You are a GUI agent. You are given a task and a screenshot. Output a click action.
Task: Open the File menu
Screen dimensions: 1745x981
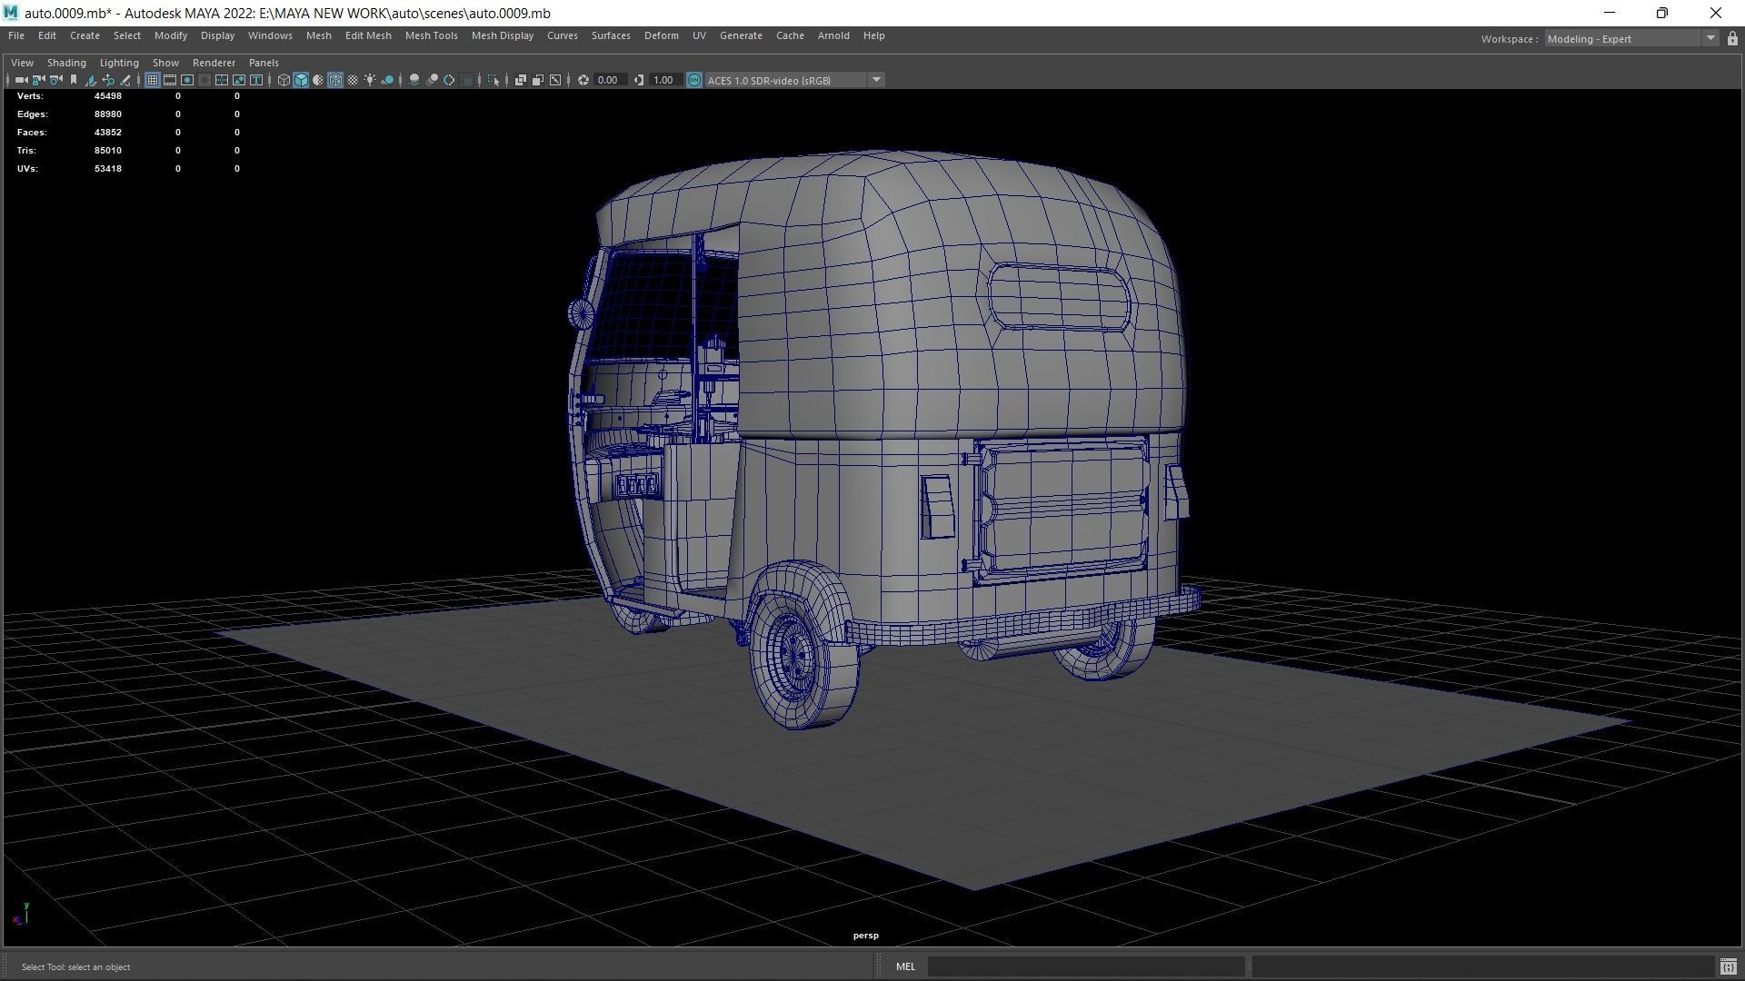click(16, 35)
